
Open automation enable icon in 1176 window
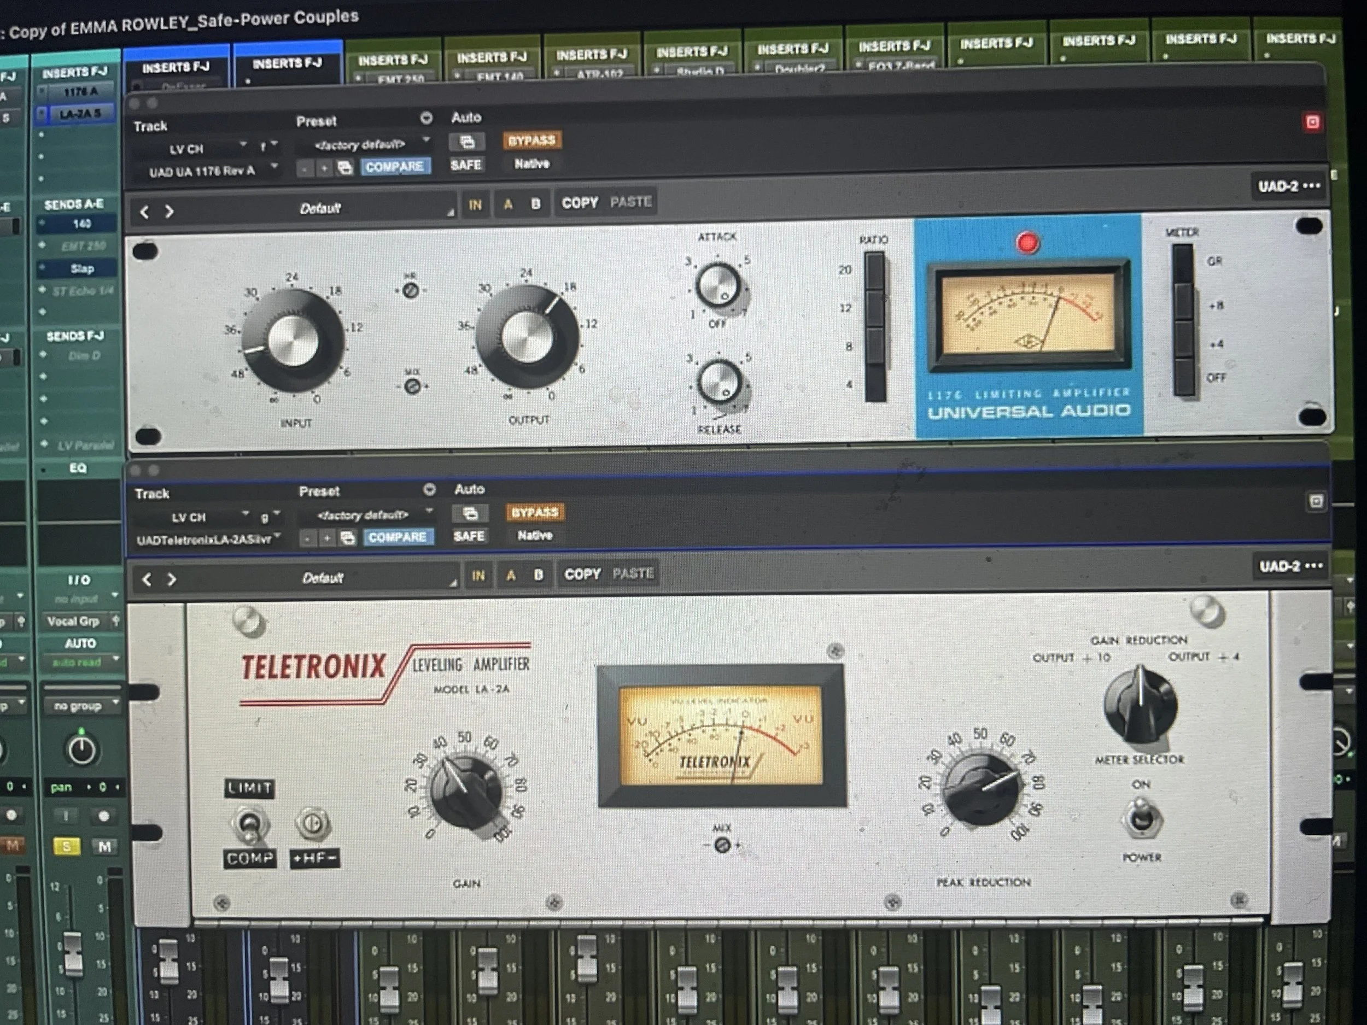pyautogui.click(x=466, y=142)
